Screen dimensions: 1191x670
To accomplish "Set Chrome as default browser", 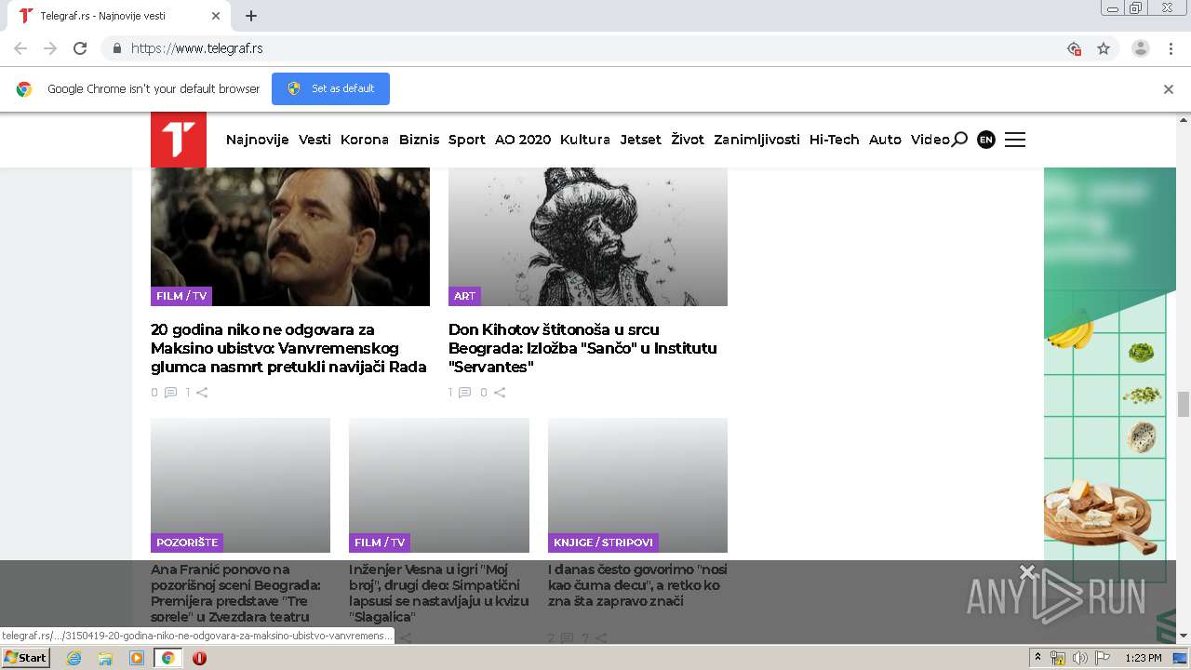I will (330, 89).
